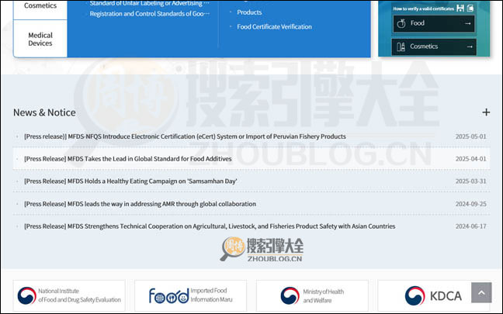
Task: Open Registration and Control Standards link
Action: [x=149, y=14]
